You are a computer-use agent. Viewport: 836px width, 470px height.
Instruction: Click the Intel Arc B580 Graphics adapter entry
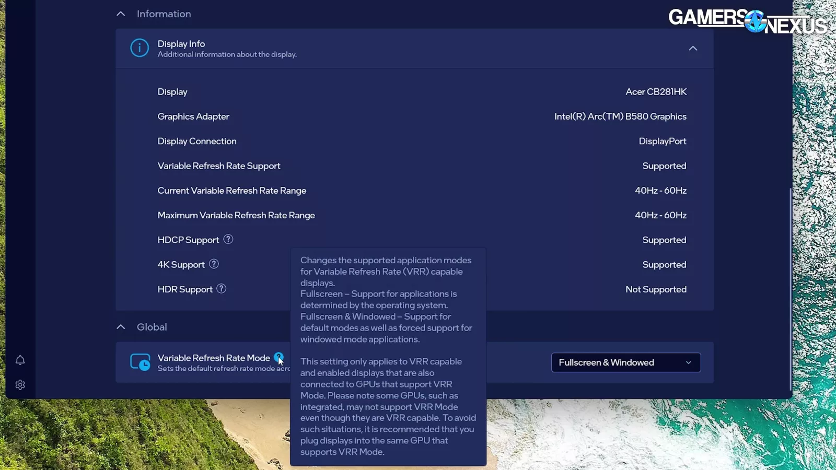[621, 116]
